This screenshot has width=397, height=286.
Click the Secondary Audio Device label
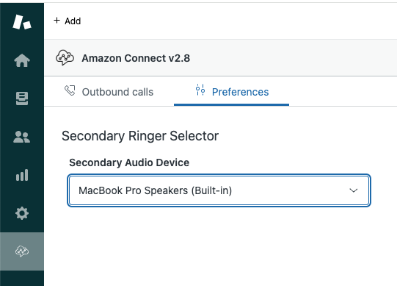coord(129,162)
